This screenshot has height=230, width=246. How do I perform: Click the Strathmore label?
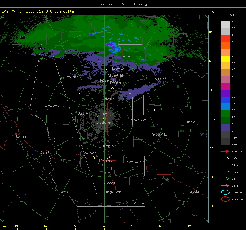point(133,162)
